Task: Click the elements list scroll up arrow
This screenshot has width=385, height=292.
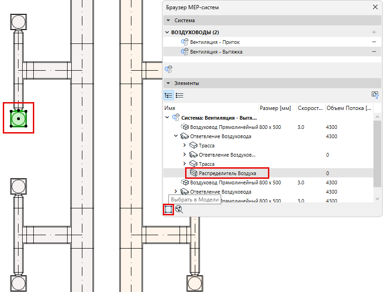Action: [x=378, y=117]
